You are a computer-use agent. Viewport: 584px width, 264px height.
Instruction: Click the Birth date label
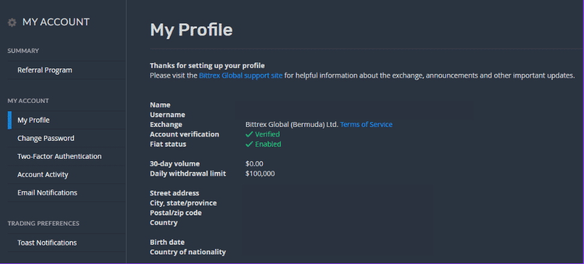click(x=167, y=242)
